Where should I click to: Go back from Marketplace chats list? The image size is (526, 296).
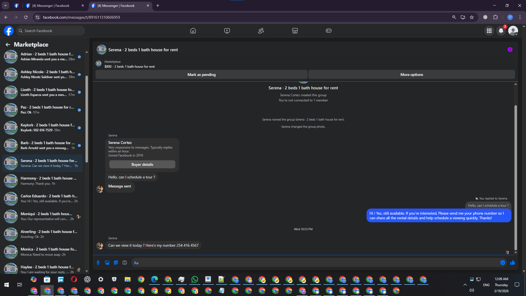point(8,44)
